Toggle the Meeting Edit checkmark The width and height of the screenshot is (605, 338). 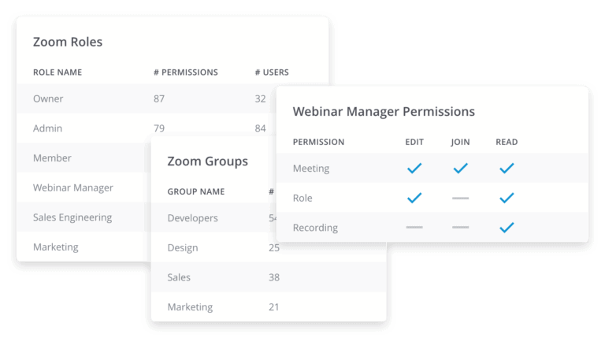[x=414, y=169]
